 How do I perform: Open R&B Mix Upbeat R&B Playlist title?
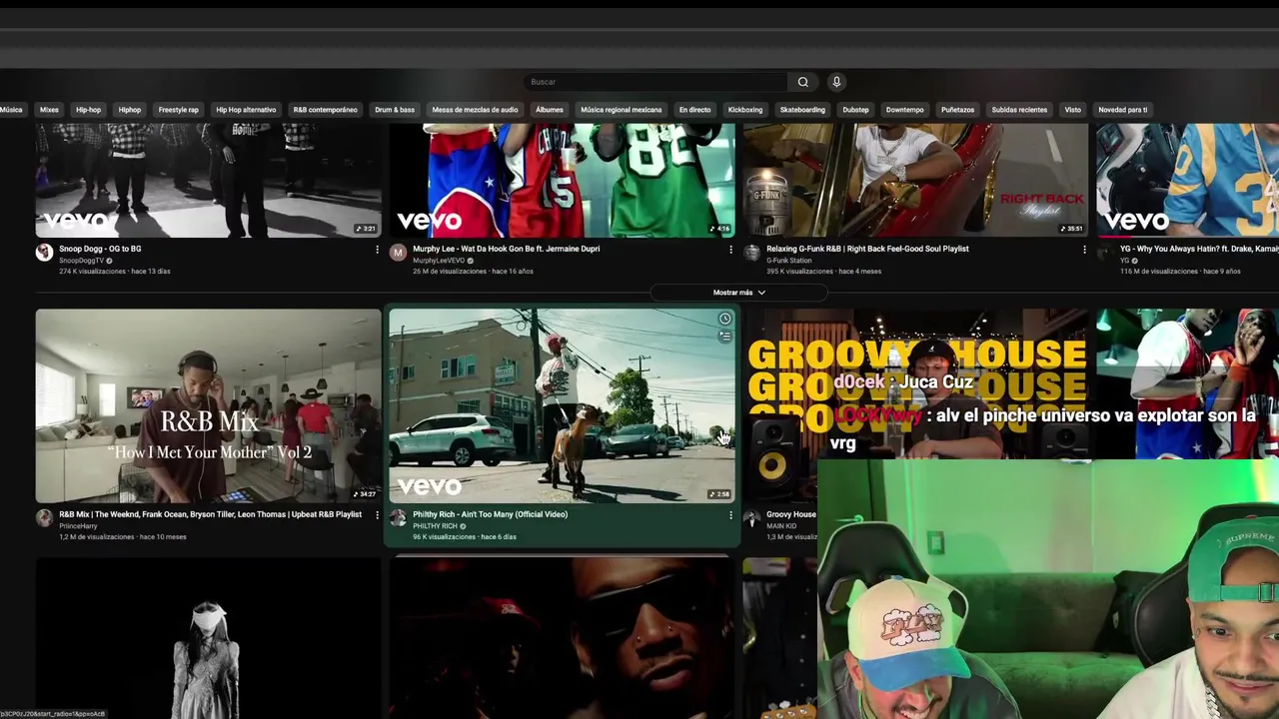(x=210, y=514)
